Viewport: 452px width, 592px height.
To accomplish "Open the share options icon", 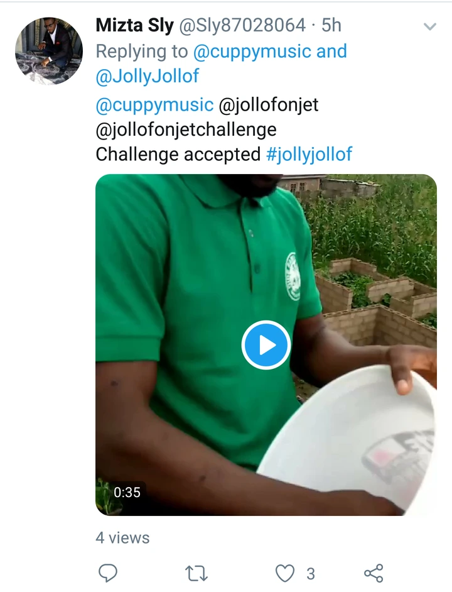I will [374, 573].
